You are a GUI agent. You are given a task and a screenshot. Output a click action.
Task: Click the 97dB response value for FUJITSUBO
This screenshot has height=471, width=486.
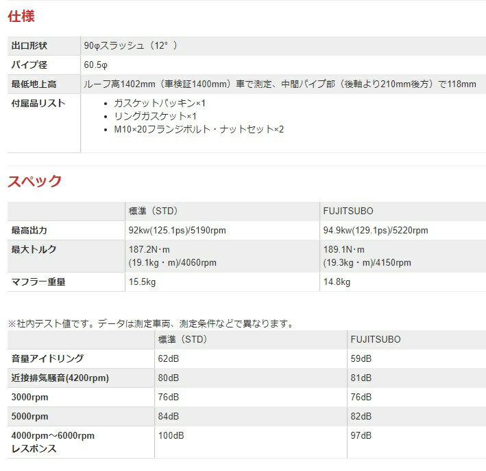[361, 435]
